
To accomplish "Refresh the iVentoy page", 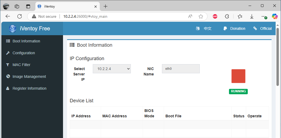I will click(20, 16).
